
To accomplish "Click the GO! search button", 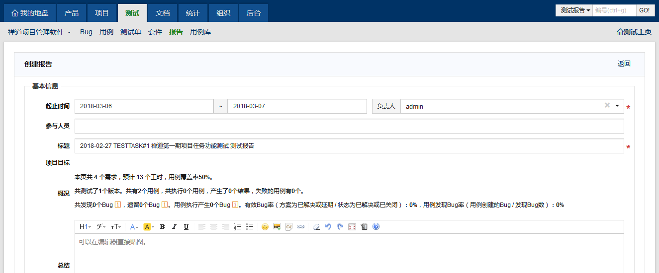I will (x=644, y=10).
